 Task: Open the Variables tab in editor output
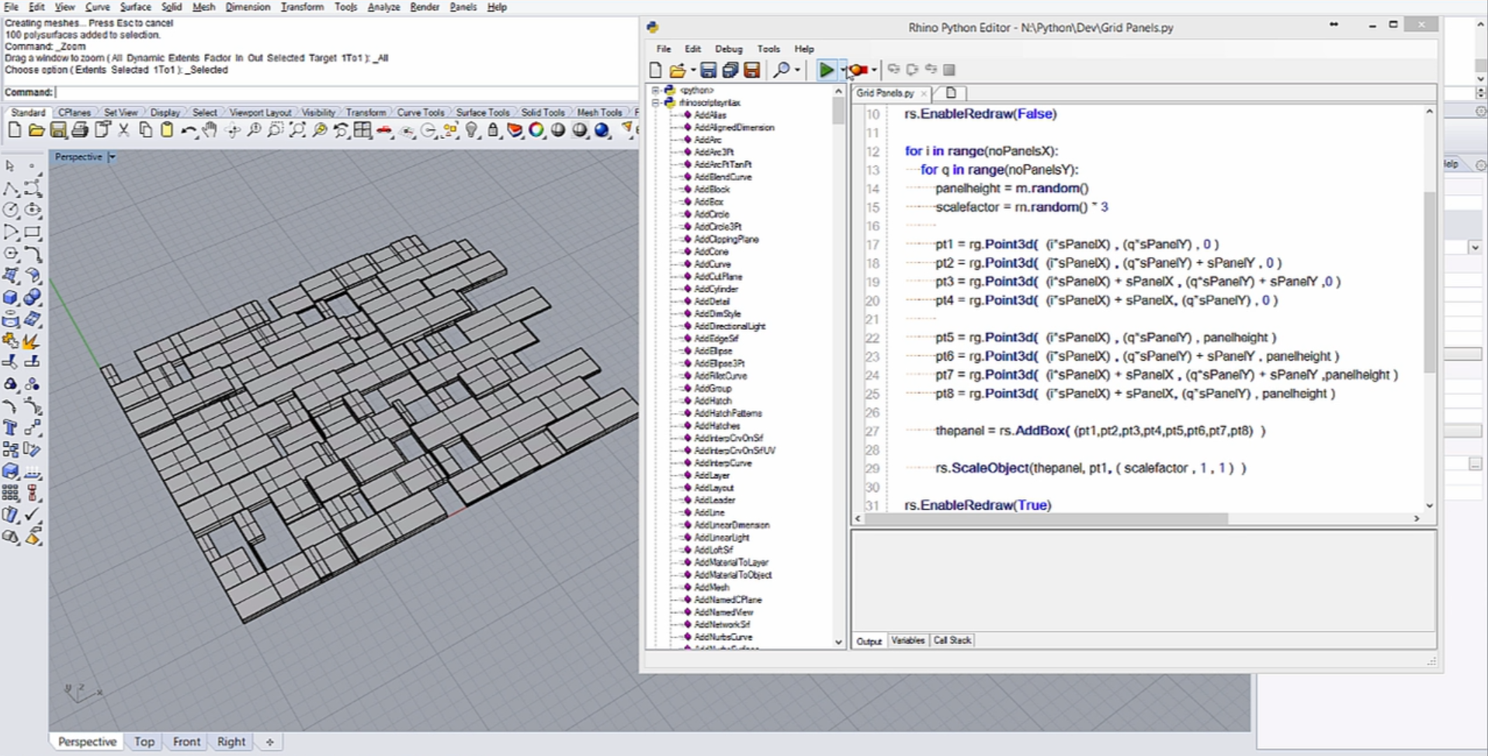[x=907, y=640]
